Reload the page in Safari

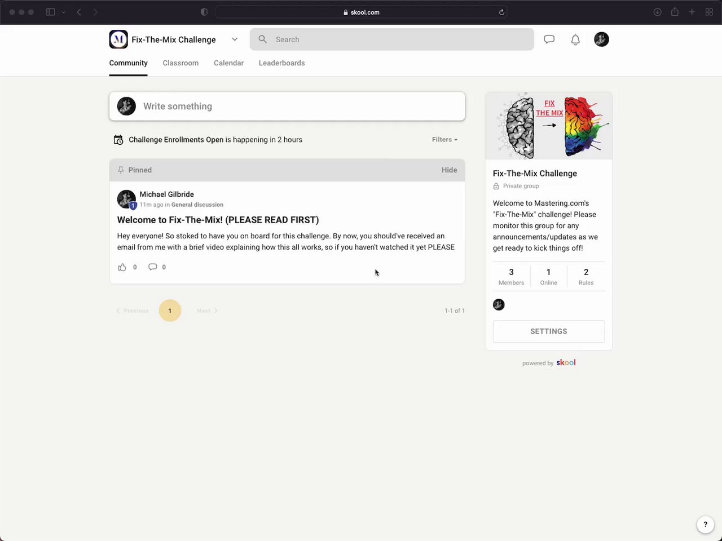tap(501, 12)
